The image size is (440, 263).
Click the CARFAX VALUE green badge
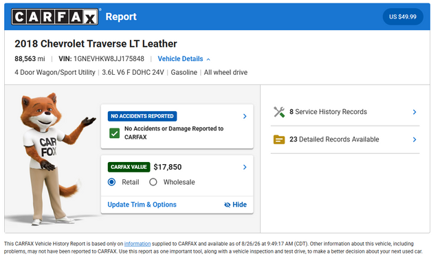(x=129, y=167)
